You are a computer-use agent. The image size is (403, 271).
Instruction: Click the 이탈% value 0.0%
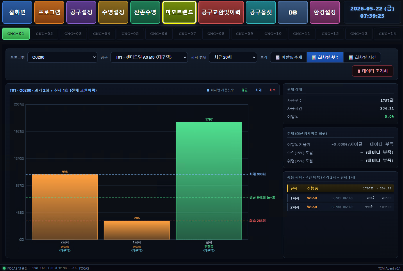(x=389, y=116)
